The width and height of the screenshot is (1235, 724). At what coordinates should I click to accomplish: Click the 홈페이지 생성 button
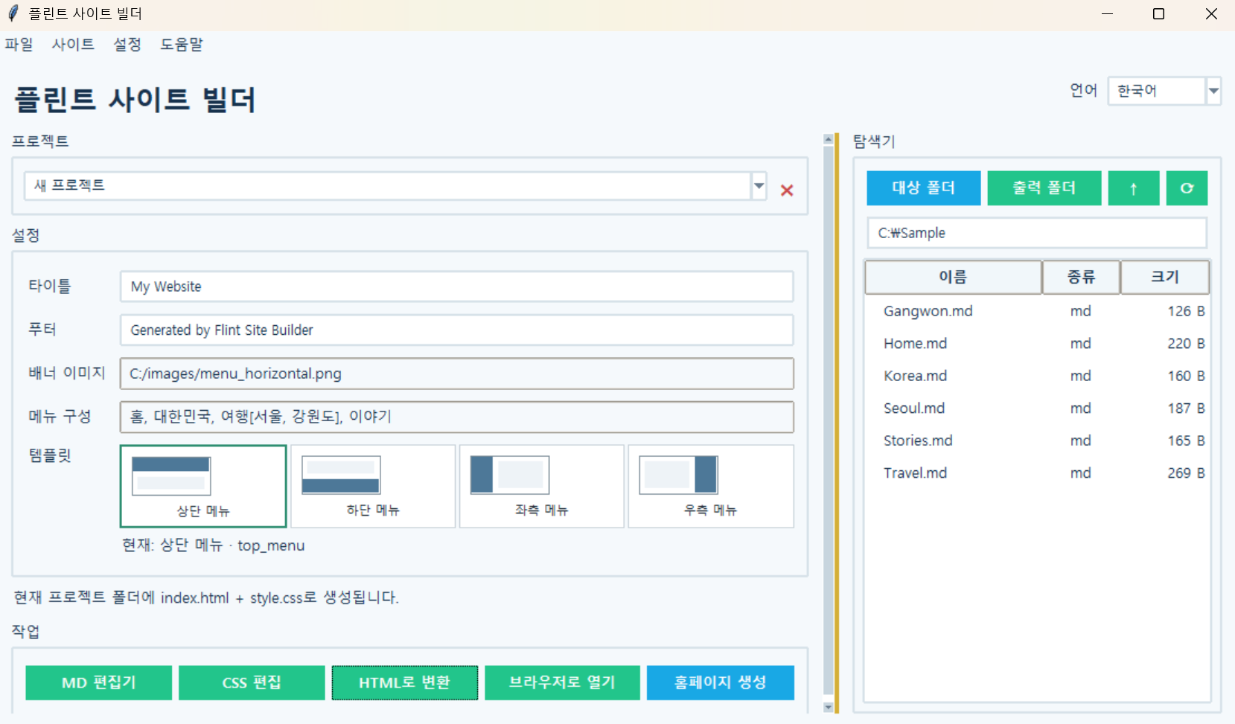(720, 682)
